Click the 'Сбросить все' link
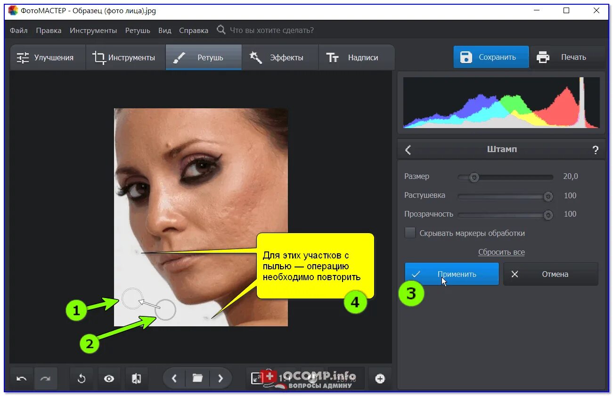613x396 pixels. (501, 252)
